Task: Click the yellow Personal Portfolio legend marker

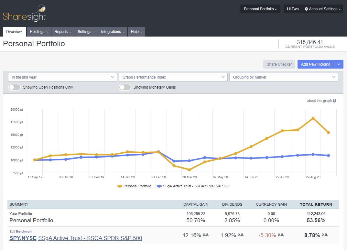Action: click(x=120, y=186)
